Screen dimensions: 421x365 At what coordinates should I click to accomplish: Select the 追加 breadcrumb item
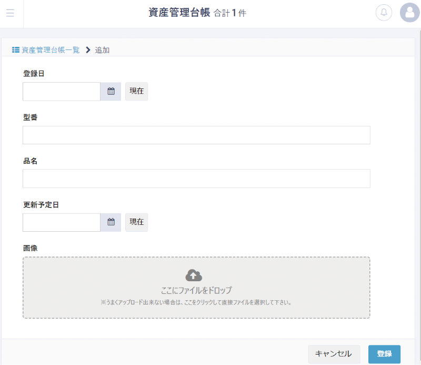coord(102,50)
